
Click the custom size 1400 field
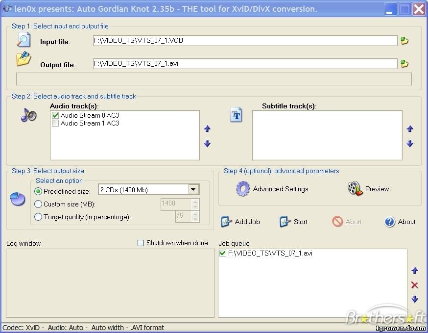coord(176,204)
